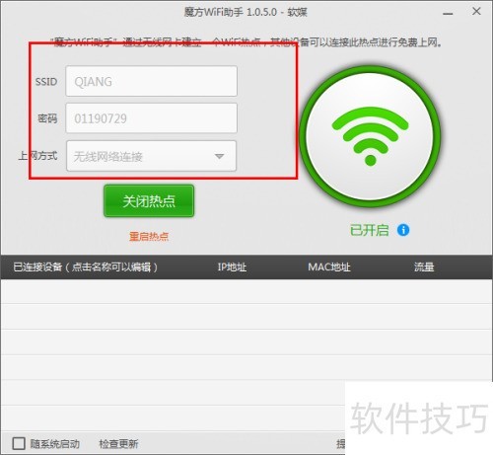The height and width of the screenshot is (455, 493).
Task: Click the 已连接设备 column header
Action: (86, 266)
